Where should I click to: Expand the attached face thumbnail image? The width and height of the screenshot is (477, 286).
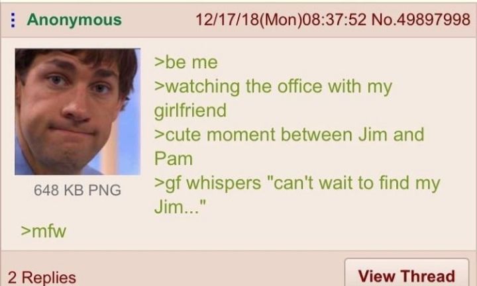coord(78,111)
